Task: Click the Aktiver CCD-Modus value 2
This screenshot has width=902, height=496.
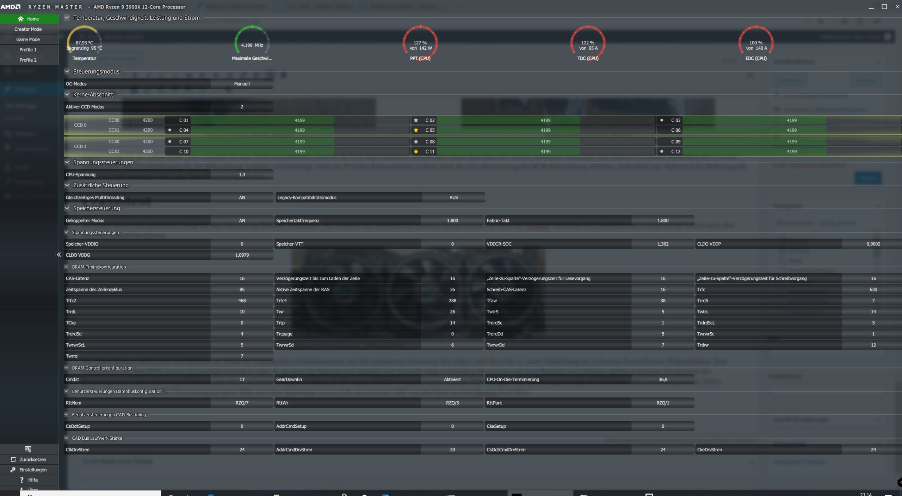Action: click(x=242, y=107)
